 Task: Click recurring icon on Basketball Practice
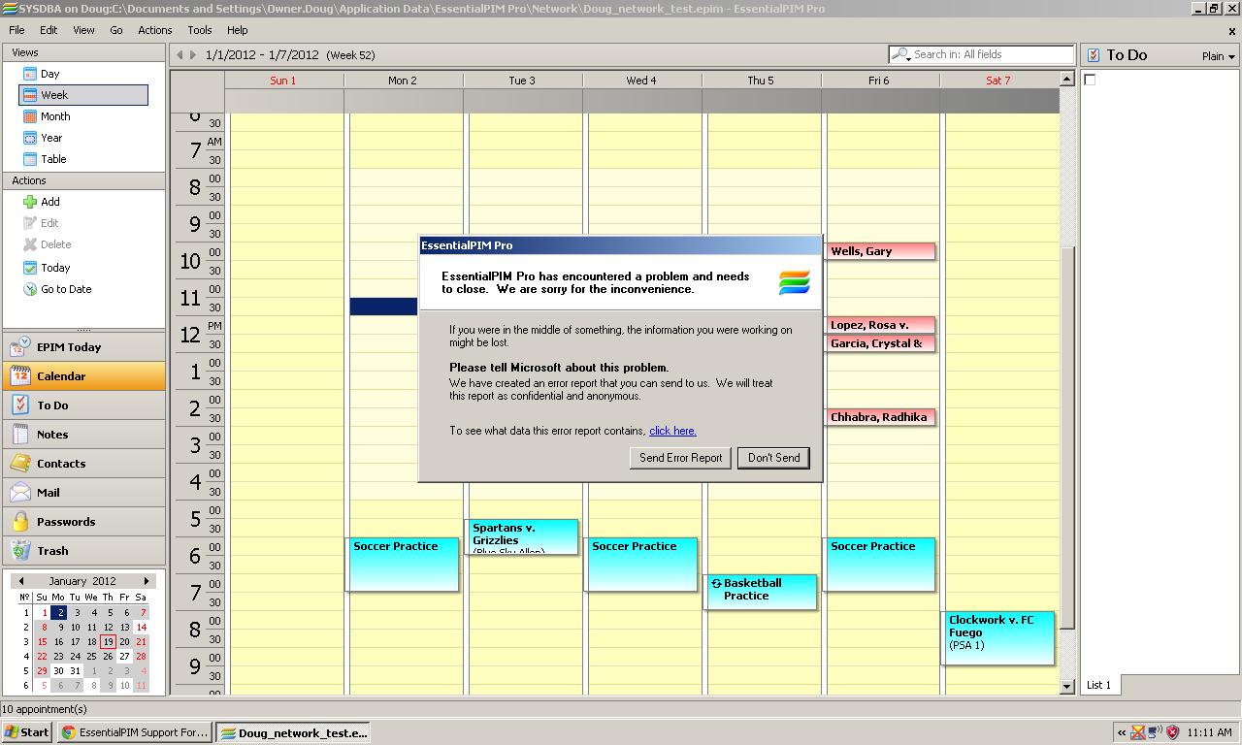716,584
